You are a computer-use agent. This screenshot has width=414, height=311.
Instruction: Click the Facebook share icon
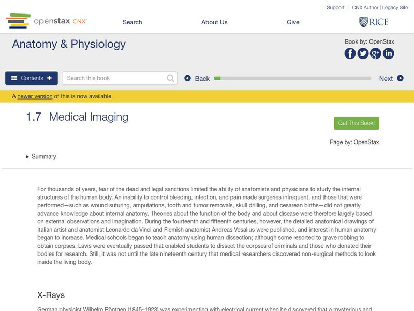point(350,53)
